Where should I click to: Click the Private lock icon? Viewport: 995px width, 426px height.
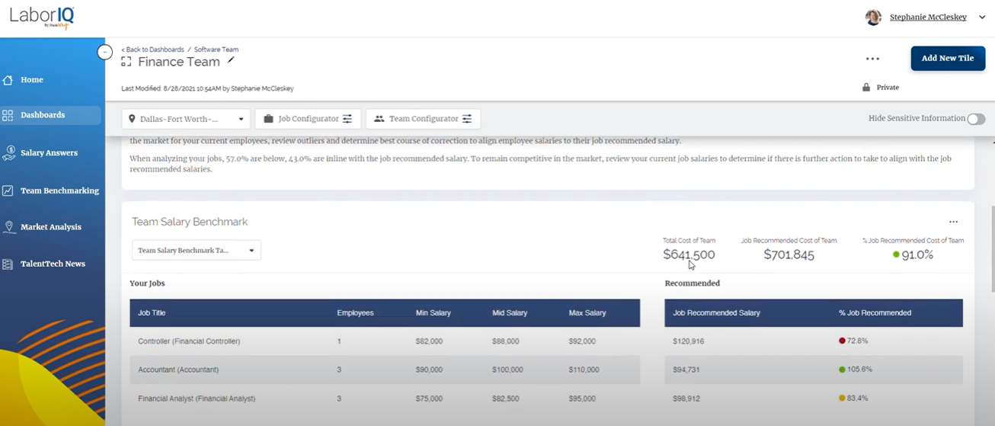(866, 88)
